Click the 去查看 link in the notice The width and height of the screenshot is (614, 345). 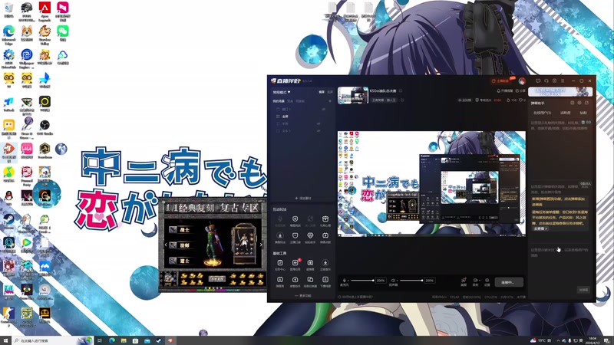540,228
